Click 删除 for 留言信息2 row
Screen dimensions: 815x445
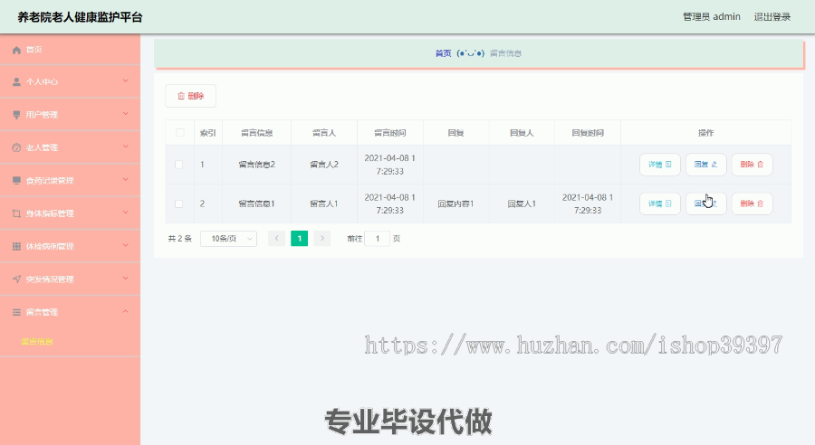click(753, 165)
